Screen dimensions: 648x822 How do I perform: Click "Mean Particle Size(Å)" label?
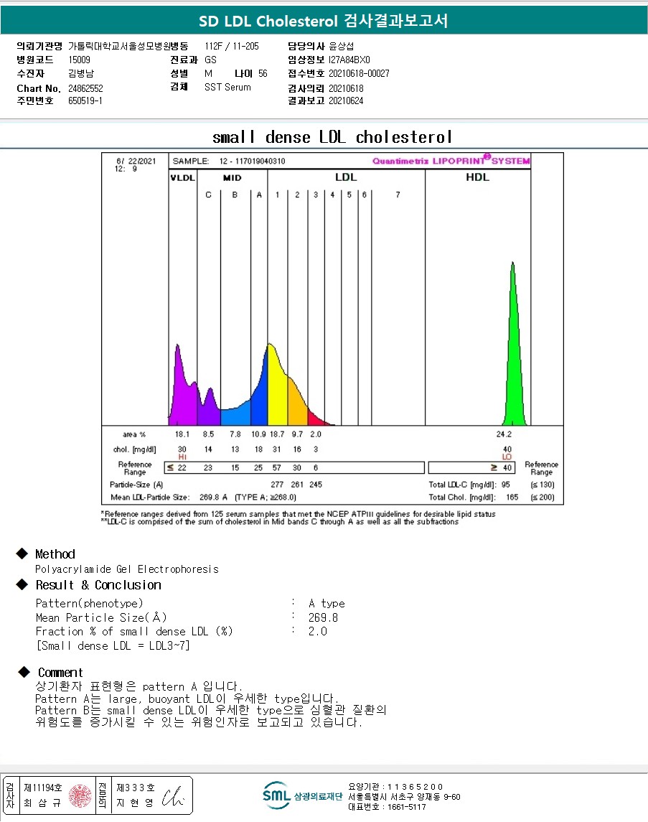(x=101, y=617)
